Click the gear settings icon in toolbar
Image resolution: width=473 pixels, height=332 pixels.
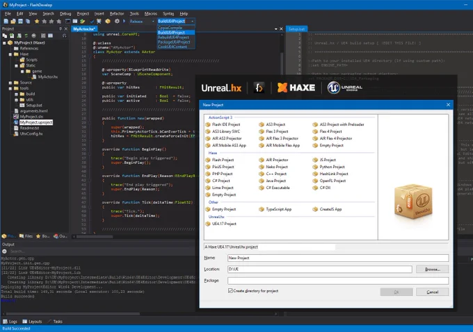coord(117,22)
